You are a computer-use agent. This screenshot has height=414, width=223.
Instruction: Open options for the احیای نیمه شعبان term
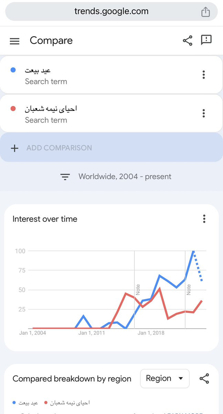[204, 113]
